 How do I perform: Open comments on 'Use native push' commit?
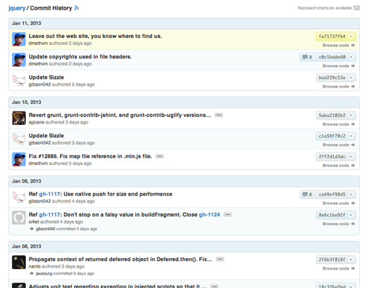[x=307, y=194]
